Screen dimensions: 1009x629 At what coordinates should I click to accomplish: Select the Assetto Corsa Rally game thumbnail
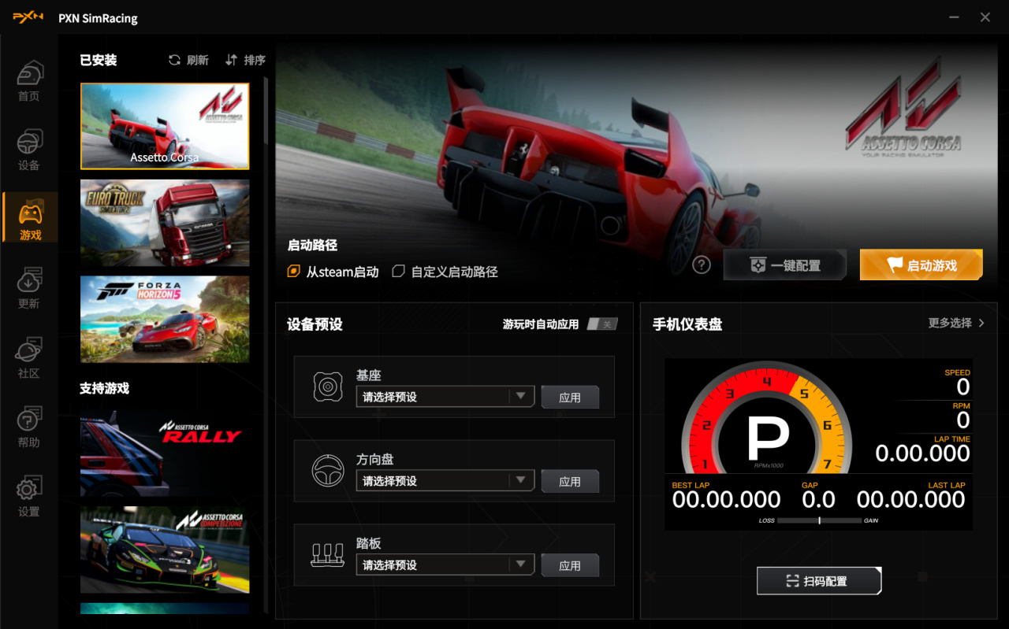coord(165,453)
